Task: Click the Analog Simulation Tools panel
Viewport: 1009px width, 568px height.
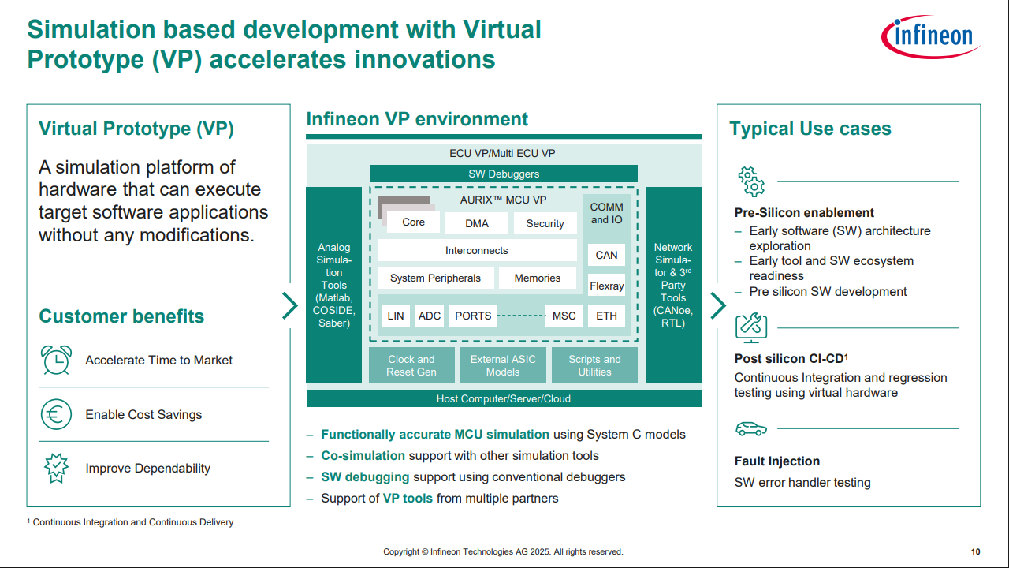Action: (x=334, y=285)
